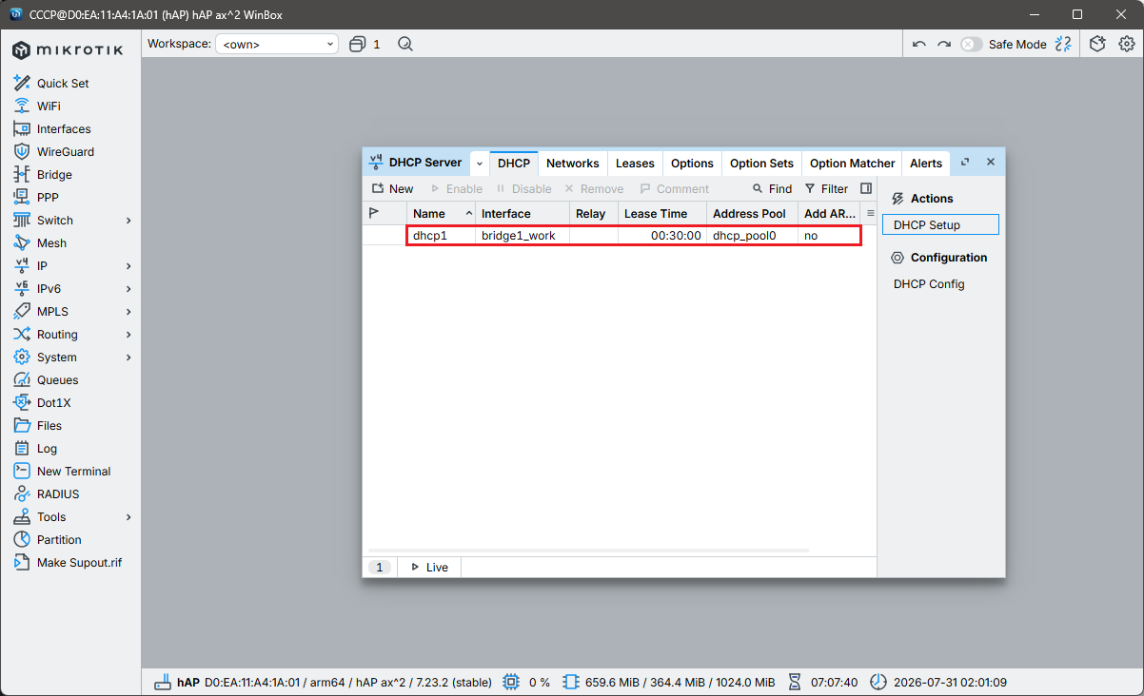Image resolution: width=1144 pixels, height=696 pixels.
Task: Expand the MPLS submenu
Action: [128, 311]
